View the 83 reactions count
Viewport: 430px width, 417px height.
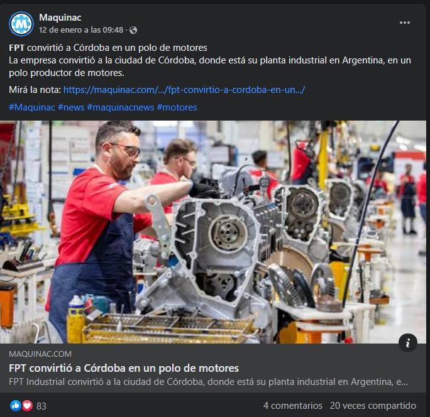41,406
